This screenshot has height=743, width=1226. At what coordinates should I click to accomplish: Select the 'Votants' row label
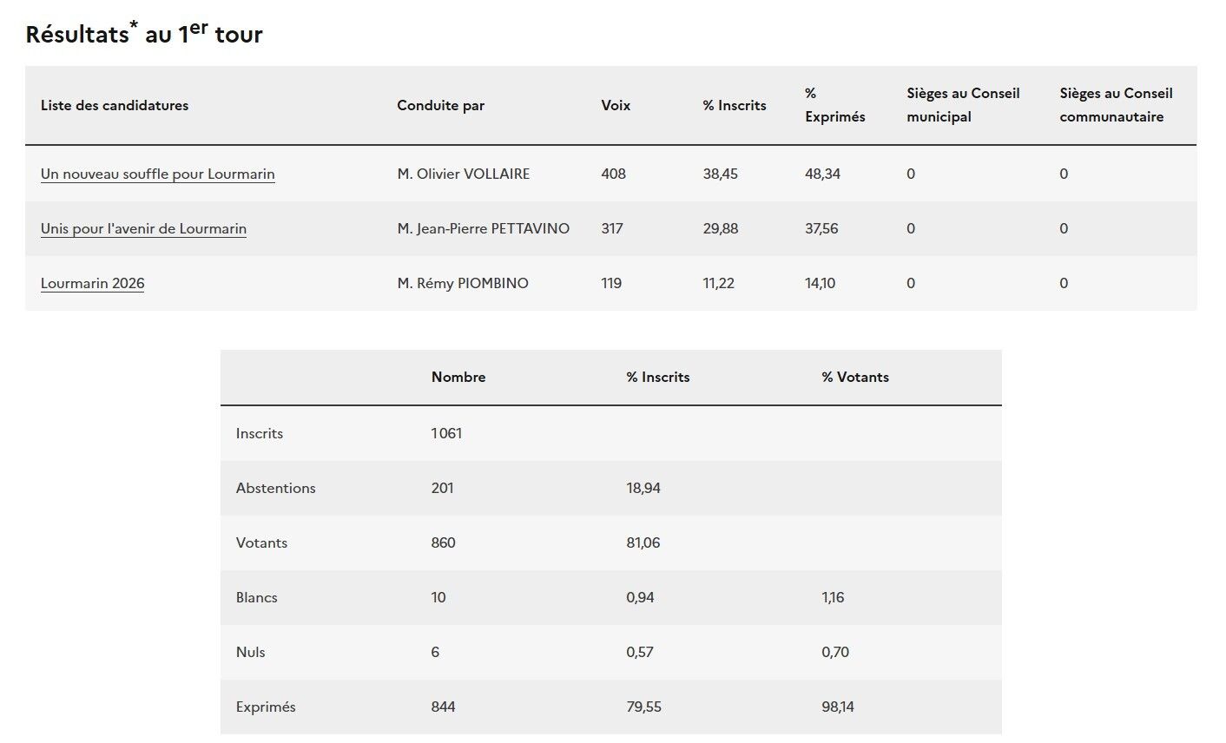click(x=261, y=542)
